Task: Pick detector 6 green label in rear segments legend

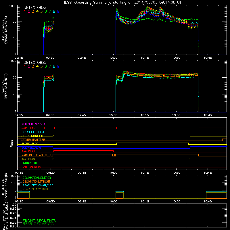Action: [46, 66]
